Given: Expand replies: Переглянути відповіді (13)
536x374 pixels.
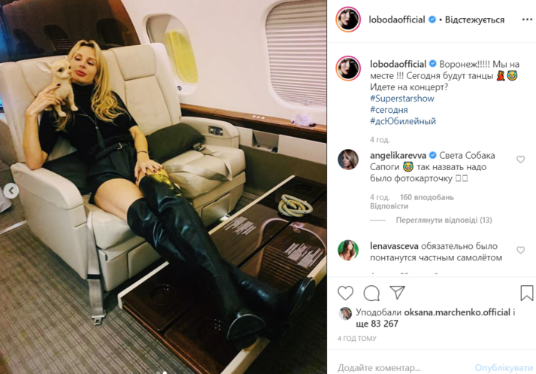Looking at the screenshot, I should tap(444, 220).
